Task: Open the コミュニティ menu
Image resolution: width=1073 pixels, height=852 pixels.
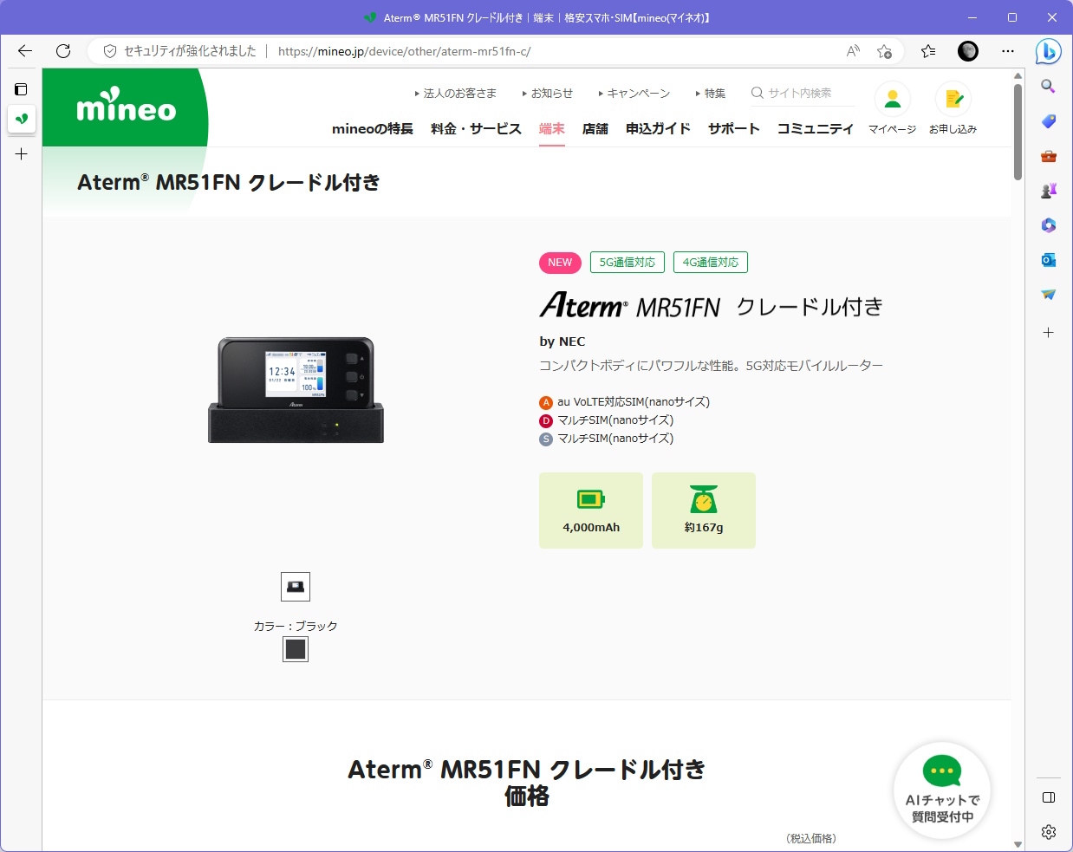Action: 816,129
